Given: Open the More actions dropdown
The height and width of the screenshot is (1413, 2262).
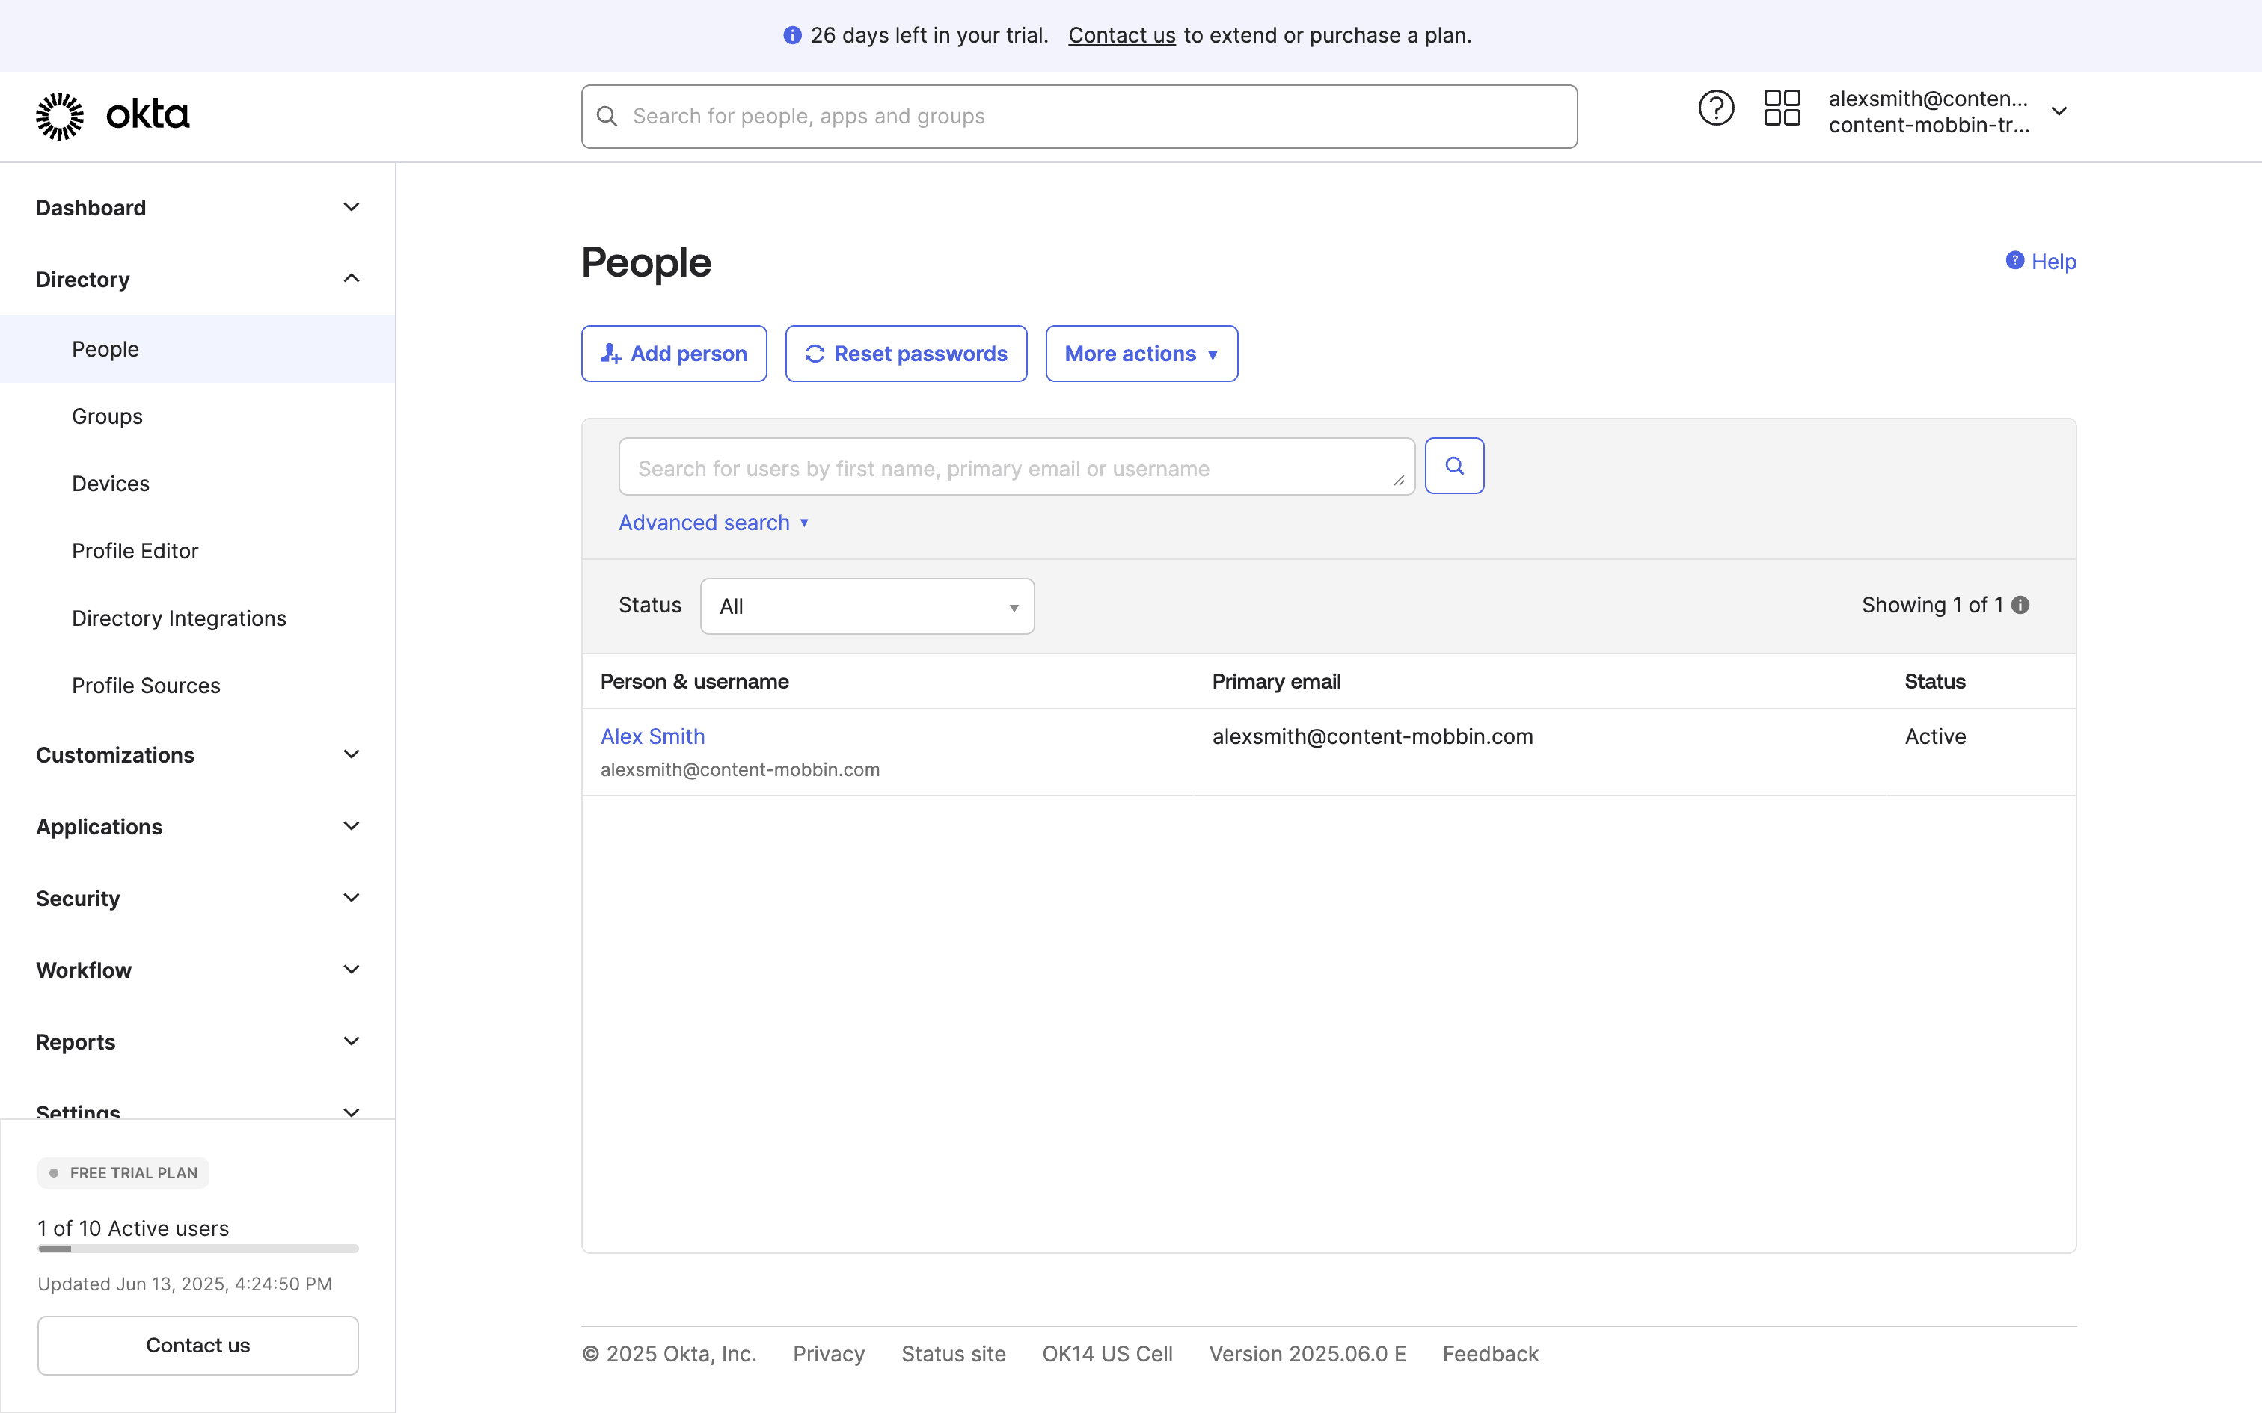Looking at the screenshot, I should click(x=1141, y=353).
